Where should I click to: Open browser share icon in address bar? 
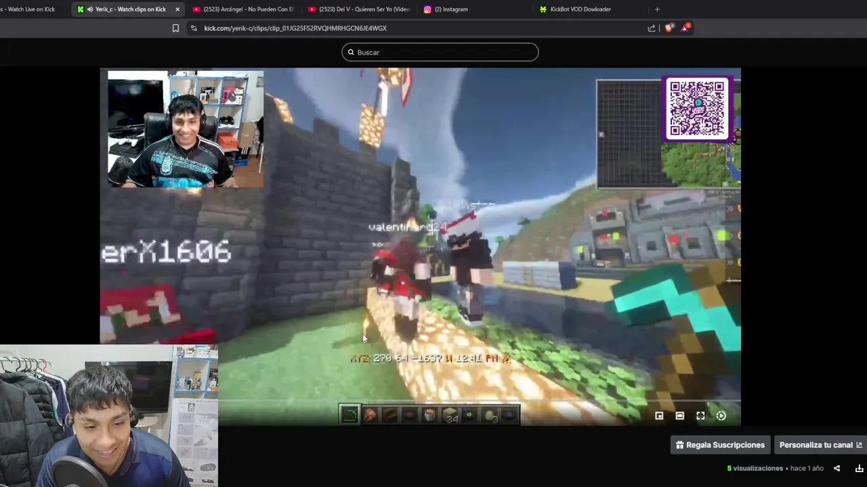[652, 28]
